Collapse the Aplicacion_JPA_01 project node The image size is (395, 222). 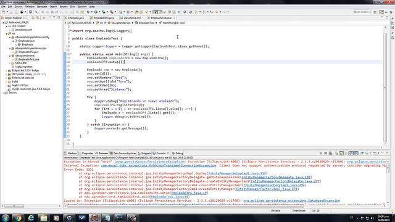tap(4, 22)
